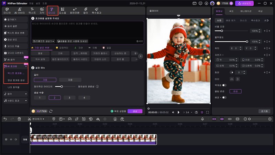The width and height of the screenshot is (275, 155).
Task: Select the 자막 subtitles tab
Action: [x=42, y=11]
